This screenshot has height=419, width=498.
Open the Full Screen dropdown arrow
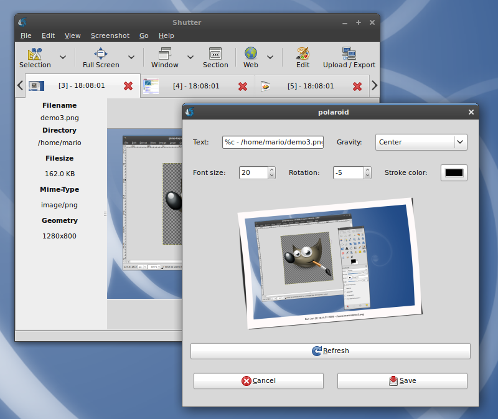131,57
